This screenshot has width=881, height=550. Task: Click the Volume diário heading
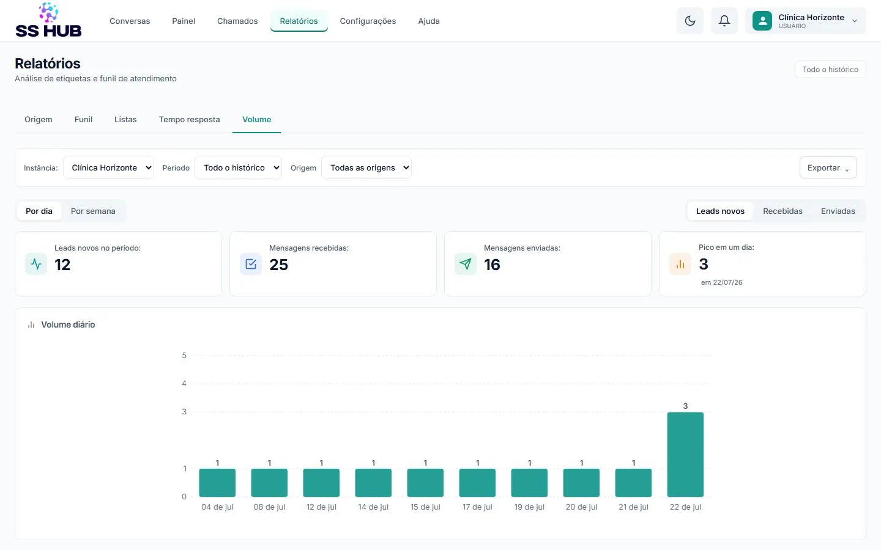point(68,325)
